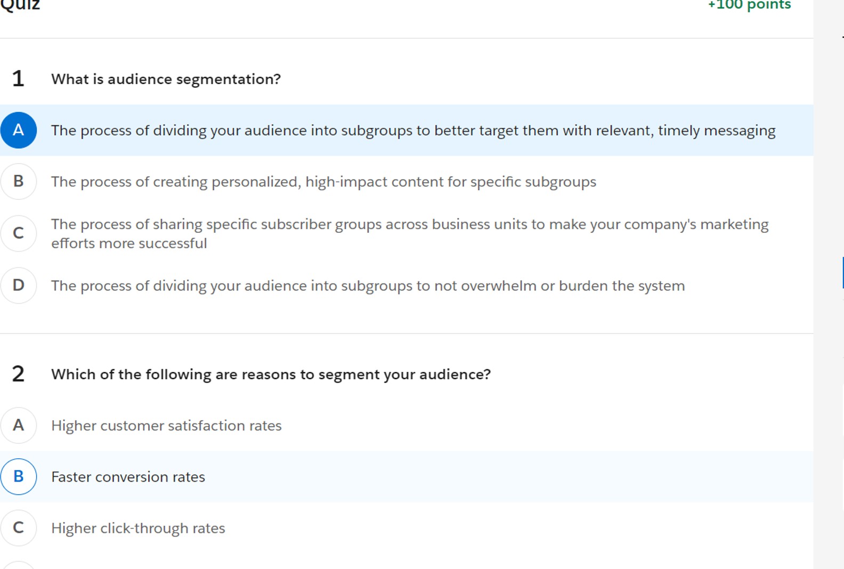Select option A for question 1
The image size is (844, 569).
[19, 130]
